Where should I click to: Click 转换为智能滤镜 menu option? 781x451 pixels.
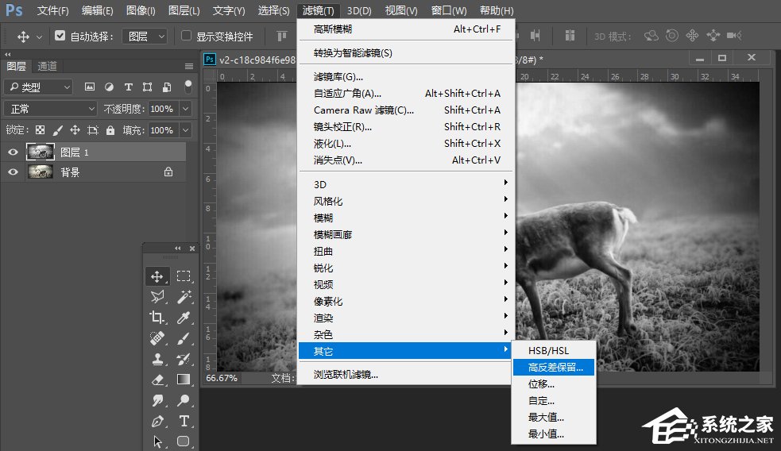(x=353, y=53)
